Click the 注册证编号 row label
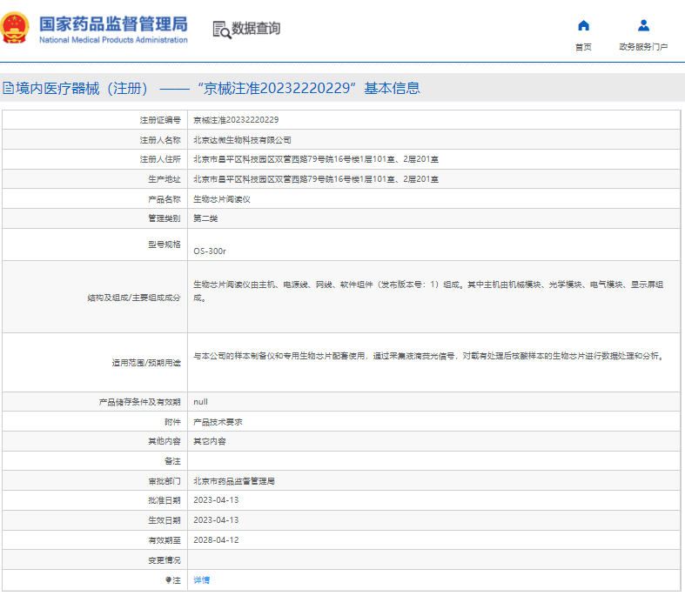Image resolution: width=685 pixels, height=596 pixels. [160, 120]
